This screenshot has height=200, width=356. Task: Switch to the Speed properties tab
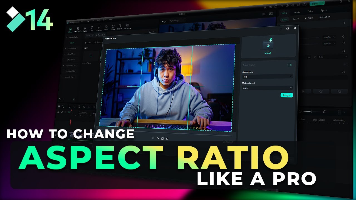(324, 11)
